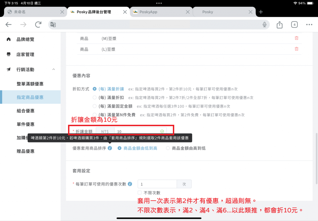
Task: Click the 品牌總覽 home icon
Action: pyautogui.click(x=8, y=39)
